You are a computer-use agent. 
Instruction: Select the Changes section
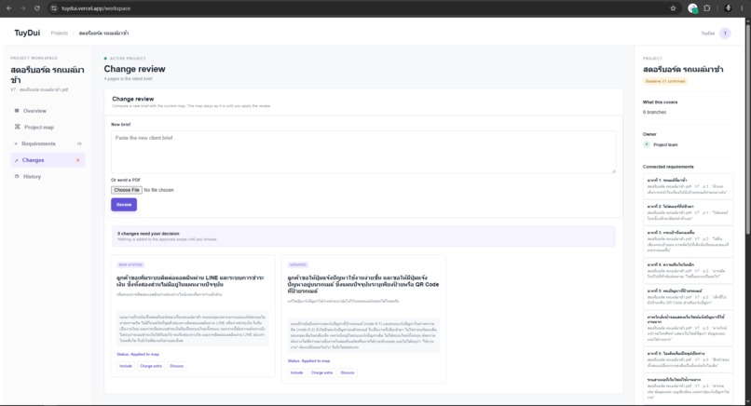pos(48,160)
